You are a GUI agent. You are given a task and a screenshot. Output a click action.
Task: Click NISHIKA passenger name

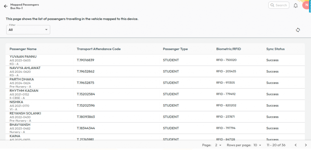[16, 102]
